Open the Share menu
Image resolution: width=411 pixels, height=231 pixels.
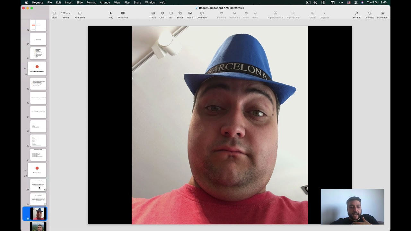[137, 3]
